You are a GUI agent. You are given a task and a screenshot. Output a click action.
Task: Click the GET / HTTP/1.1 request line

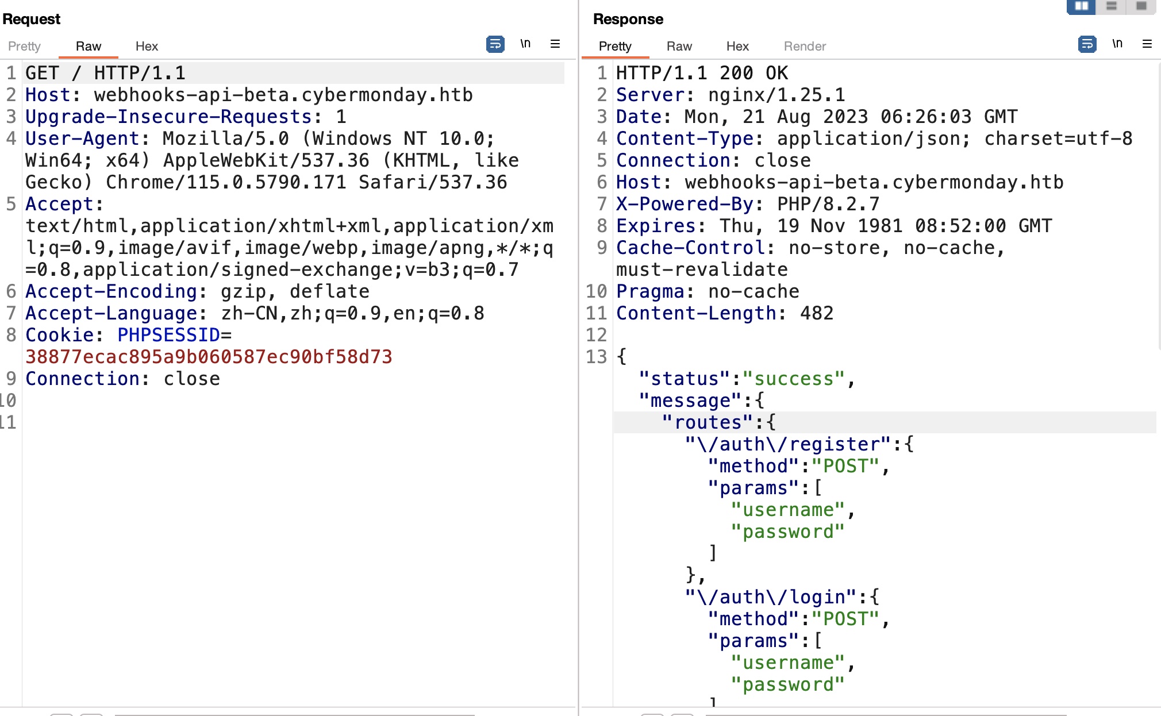click(x=106, y=73)
